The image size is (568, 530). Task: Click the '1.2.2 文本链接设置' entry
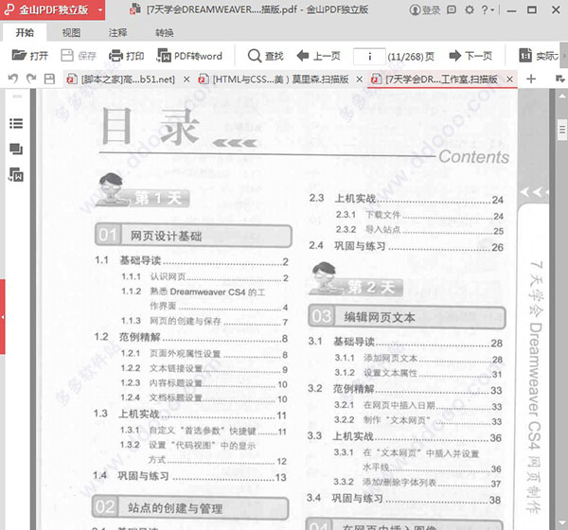pos(204,369)
